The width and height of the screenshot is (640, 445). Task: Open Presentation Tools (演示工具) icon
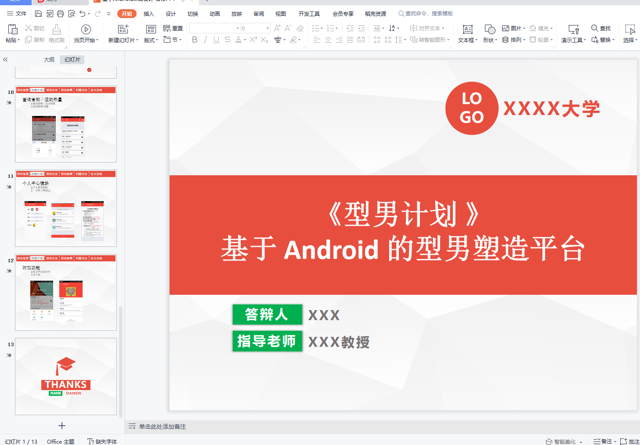pos(574,29)
